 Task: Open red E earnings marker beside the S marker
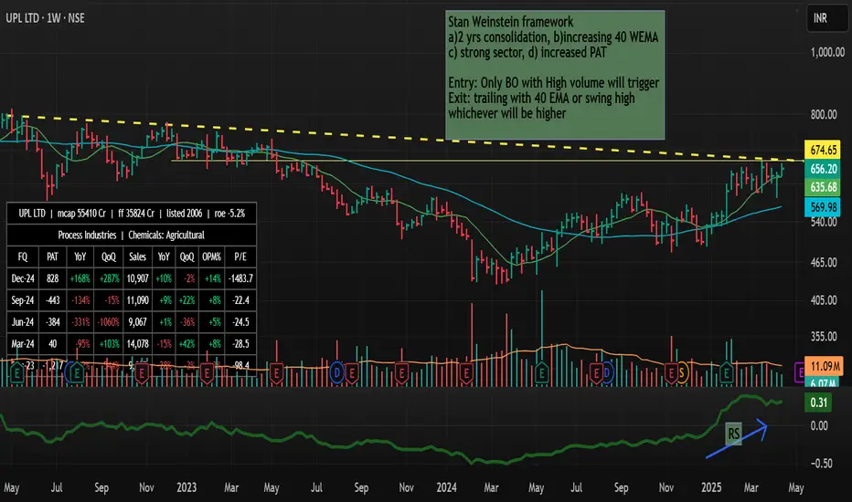click(672, 372)
